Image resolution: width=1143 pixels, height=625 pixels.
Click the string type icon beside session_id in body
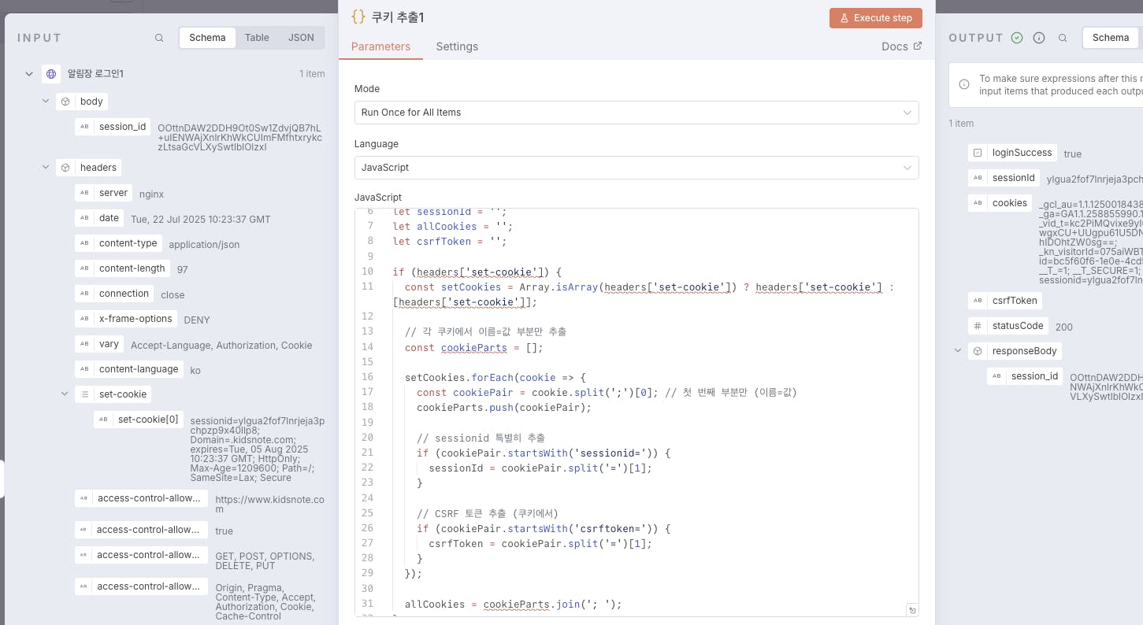point(84,127)
